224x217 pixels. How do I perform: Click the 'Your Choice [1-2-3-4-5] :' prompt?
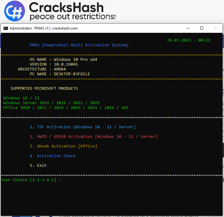click(x=31, y=180)
